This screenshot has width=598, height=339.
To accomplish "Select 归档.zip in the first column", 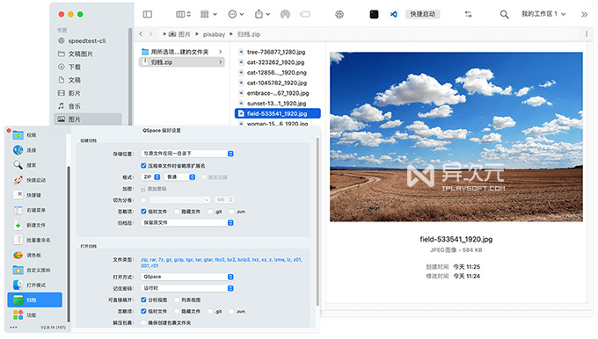I will [x=182, y=61].
